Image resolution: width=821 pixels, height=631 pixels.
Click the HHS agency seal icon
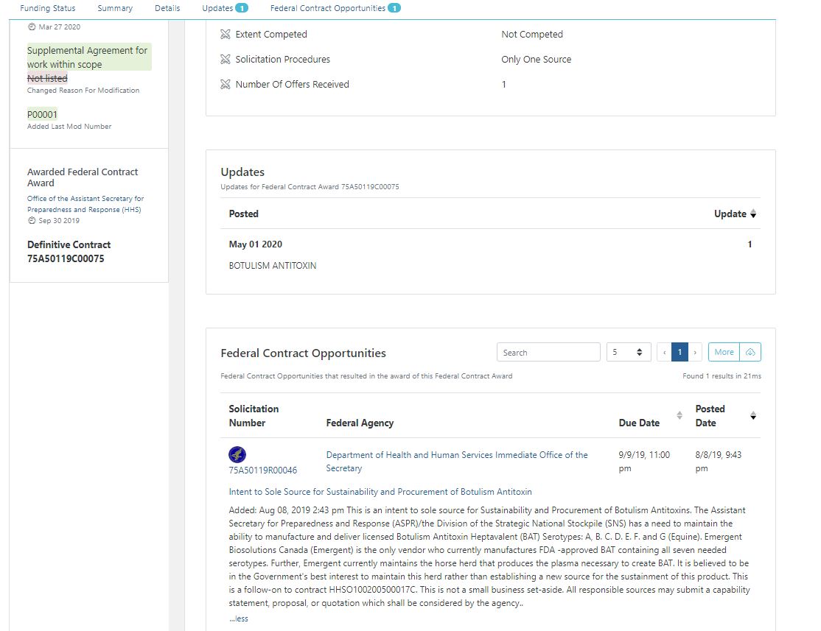point(237,454)
